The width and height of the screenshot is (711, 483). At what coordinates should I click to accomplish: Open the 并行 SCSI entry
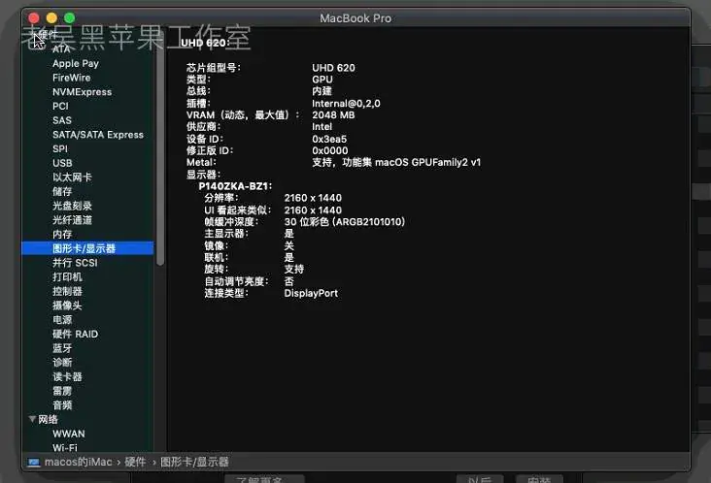75,263
